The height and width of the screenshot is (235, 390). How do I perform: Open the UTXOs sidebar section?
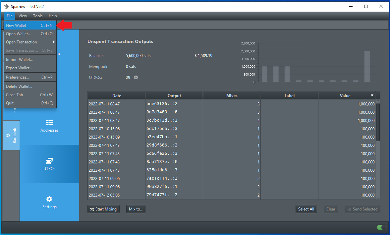click(x=49, y=164)
